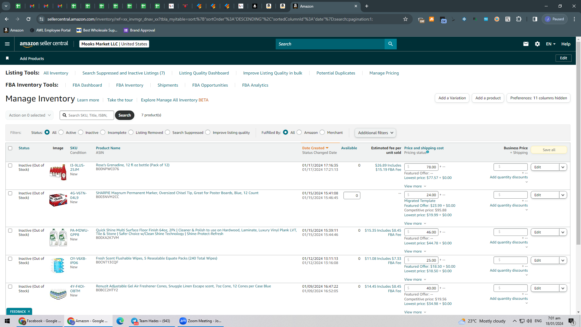This screenshot has width=581, height=327.
Task: Select the Quick Shine row checkbox
Action: click(x=10, y=230)
